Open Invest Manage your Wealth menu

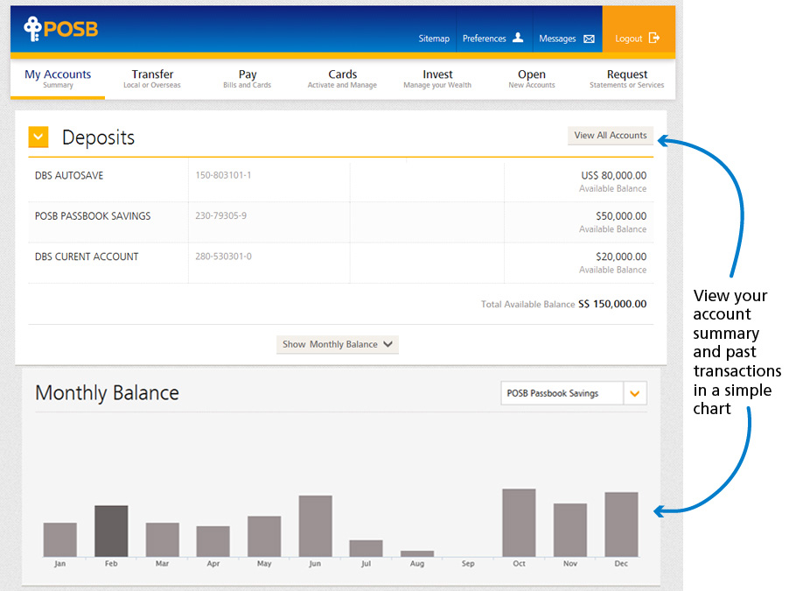[x=437, y=79]
